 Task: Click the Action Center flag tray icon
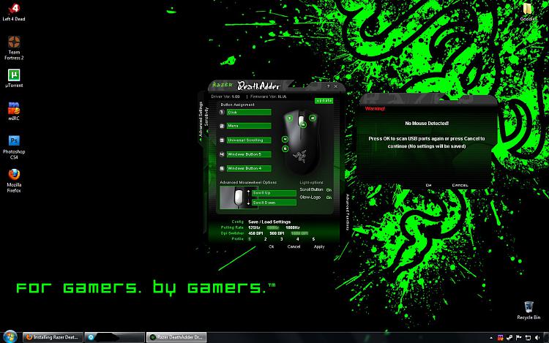(518, 337)
